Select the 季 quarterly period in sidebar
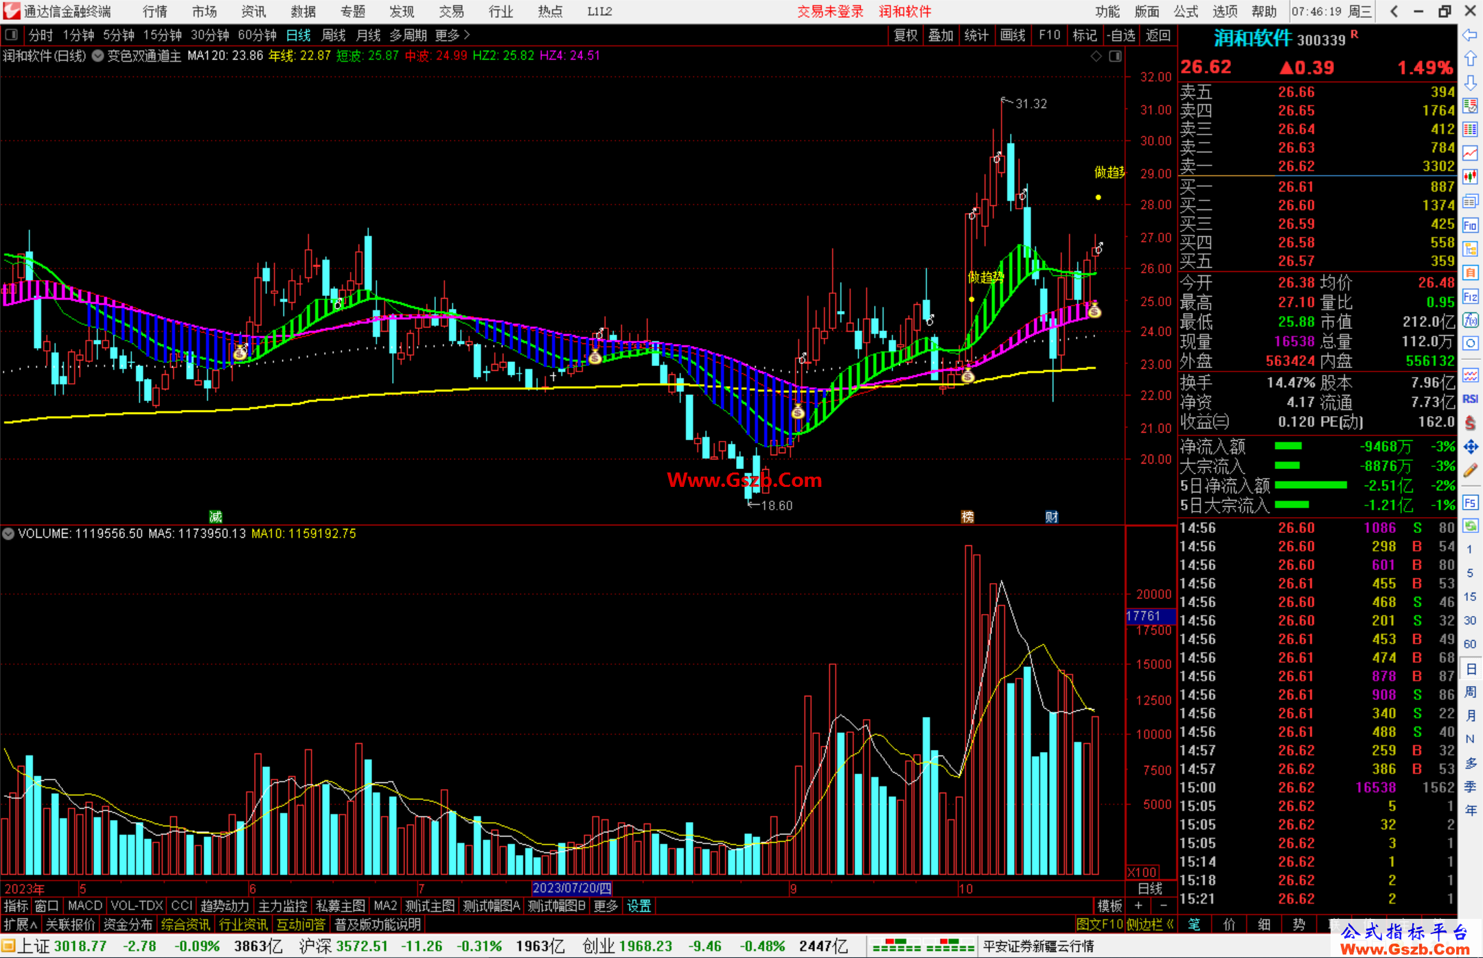The height and width of the screenshot is (958, 1483). (x=1470, y=786)
